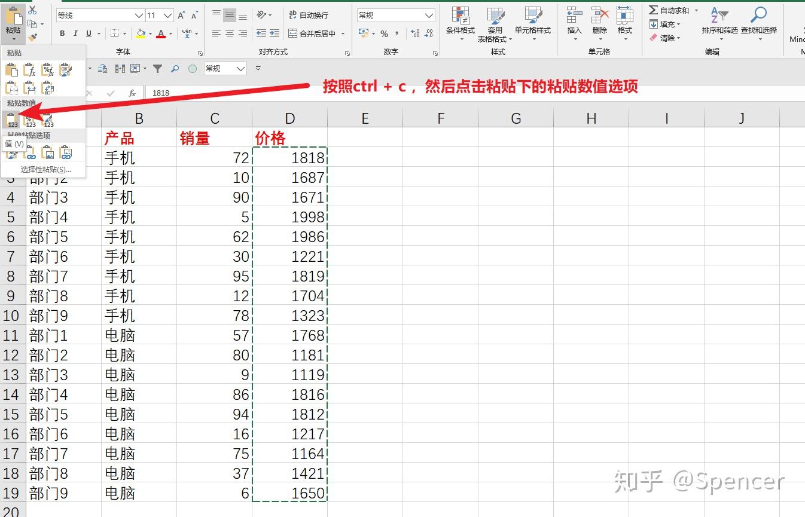805x517 pixels.
Task: Click the Cut scissors icon
Action: [x=32, y=10]
